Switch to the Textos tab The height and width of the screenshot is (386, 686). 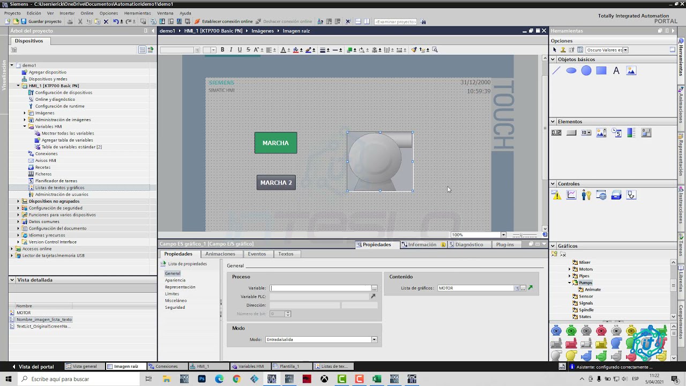point(286,254)
